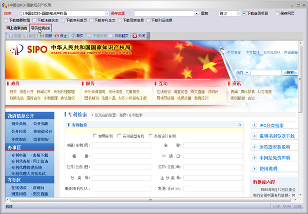The width and height of the screenshot is (308, 214).
Task: Open the 专利代理管理系统 sidebar link
Action: pyautogui.click(x=27, y=167)
